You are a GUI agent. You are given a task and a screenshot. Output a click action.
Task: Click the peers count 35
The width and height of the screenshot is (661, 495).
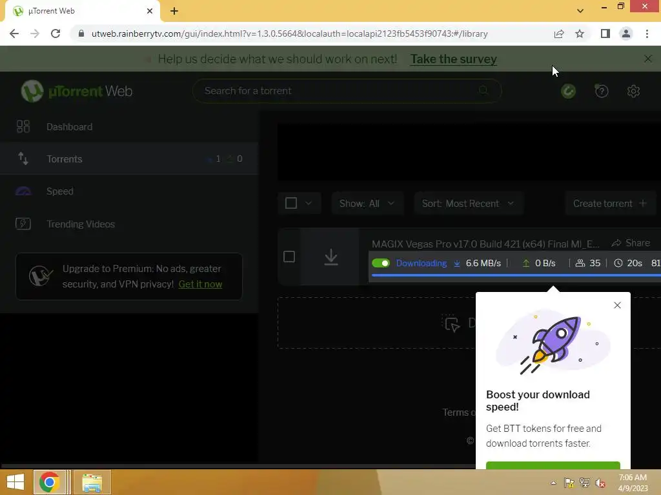595,263
